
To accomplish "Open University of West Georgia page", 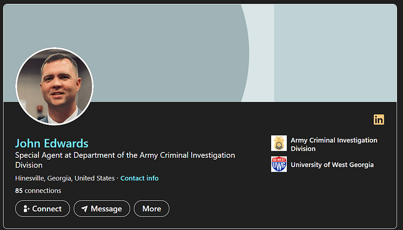I will 332,165.
